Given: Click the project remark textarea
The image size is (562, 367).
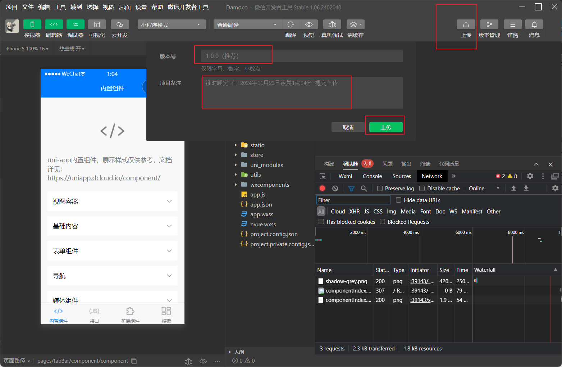Looking at the screenshot, I should [x=302, y=93].
